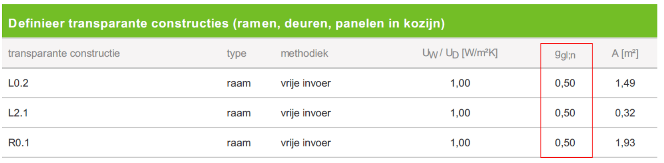Click the 'transparante constructie' column header
Screen dimensions: 664x163
click(x=64, y=54)
